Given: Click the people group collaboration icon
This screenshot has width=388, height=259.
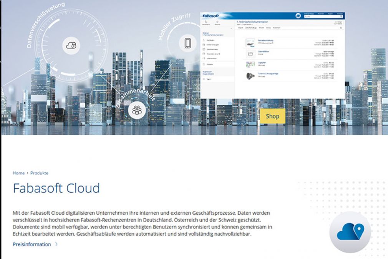Looking at the screenshot, I should pyautogui.click(x=137, y=110).
